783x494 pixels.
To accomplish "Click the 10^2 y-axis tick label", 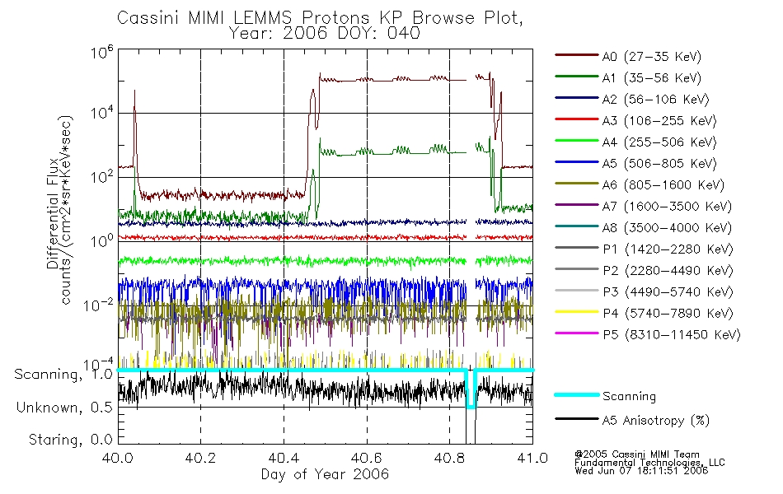I will 102,177.
